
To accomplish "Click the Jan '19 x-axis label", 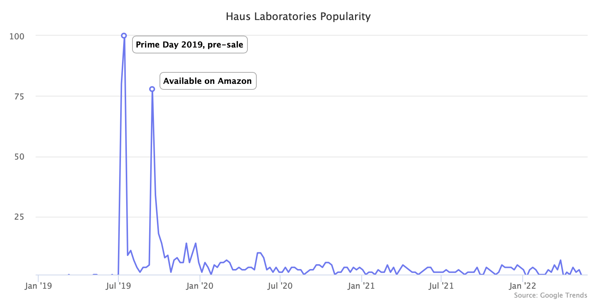I will point(38,286).
